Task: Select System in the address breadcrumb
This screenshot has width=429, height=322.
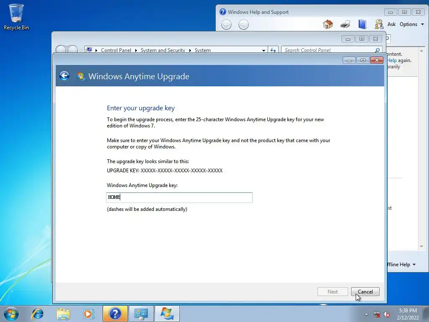Action: pos(203,50)
